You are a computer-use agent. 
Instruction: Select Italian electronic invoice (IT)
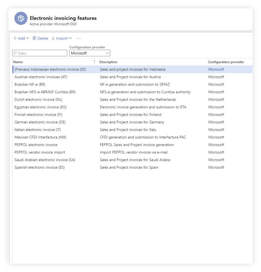[x=38, y=130]
